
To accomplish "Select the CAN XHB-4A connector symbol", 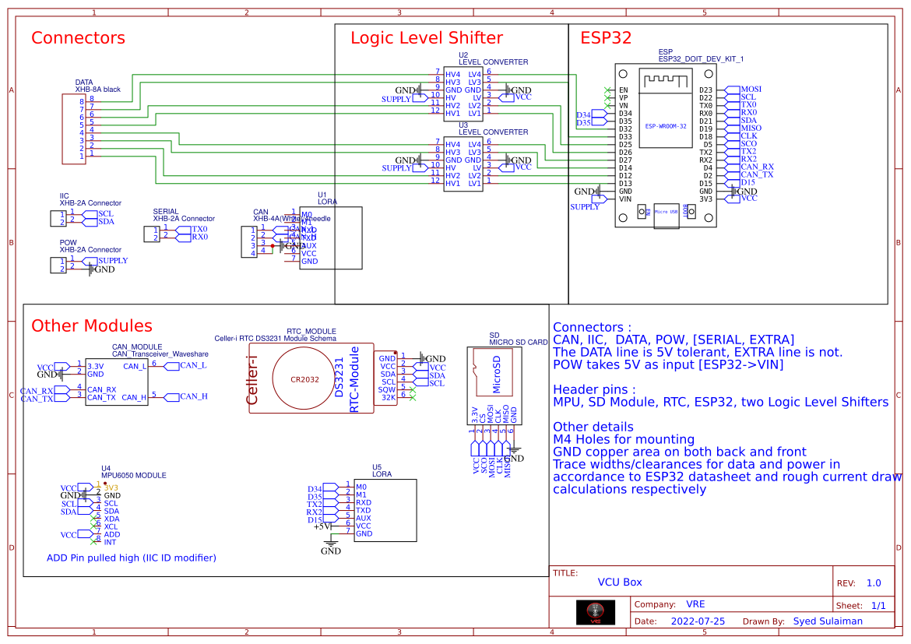I will coord(249,241).
